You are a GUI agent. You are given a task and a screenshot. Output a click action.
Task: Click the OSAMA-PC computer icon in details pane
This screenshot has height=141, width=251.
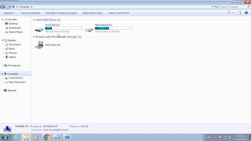coord(7,129)
